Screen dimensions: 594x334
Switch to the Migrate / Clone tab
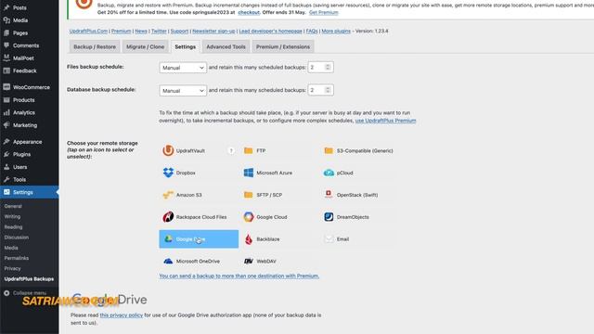tap(145, 47)
